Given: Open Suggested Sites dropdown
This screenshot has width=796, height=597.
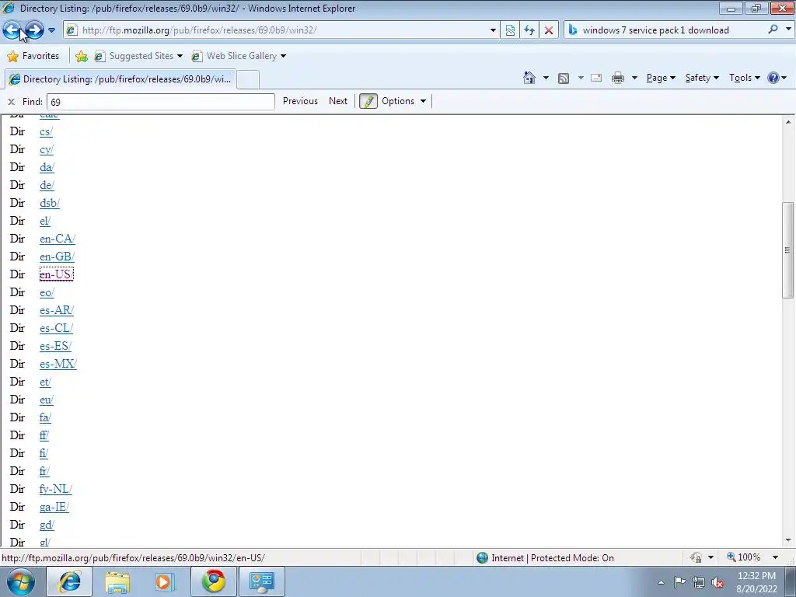Looking at the screenshot, I should [x=138, y=56].
